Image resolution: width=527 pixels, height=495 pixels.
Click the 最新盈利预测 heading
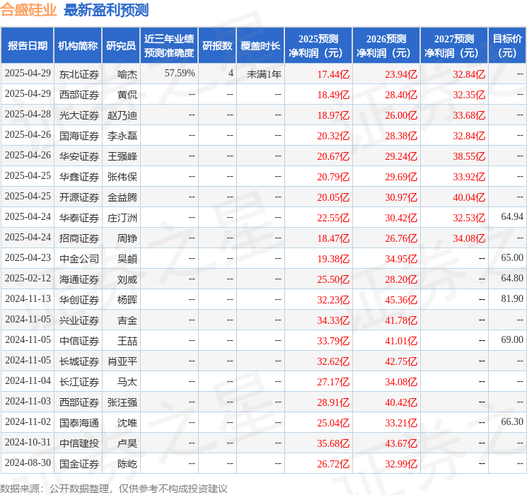[106, 10]
